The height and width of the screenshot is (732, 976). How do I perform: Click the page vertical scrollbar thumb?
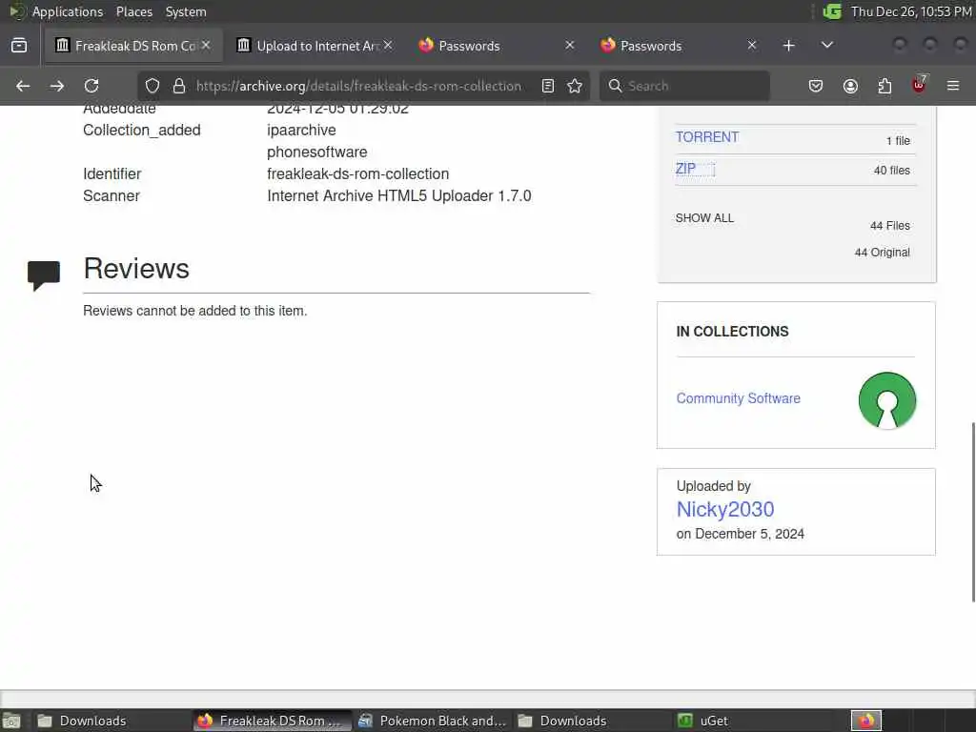click(972, 512)
